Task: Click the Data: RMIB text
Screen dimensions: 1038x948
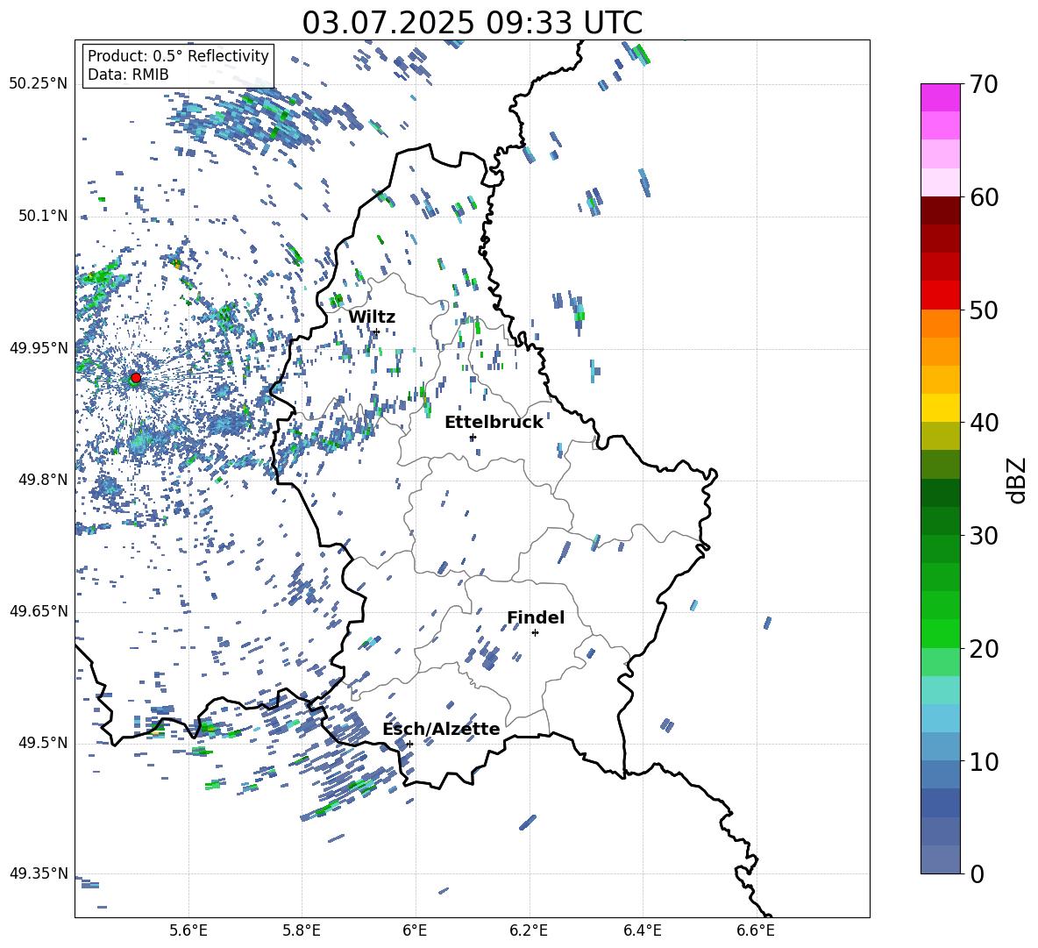Action: pyautogui.click(x=128, y=75)
